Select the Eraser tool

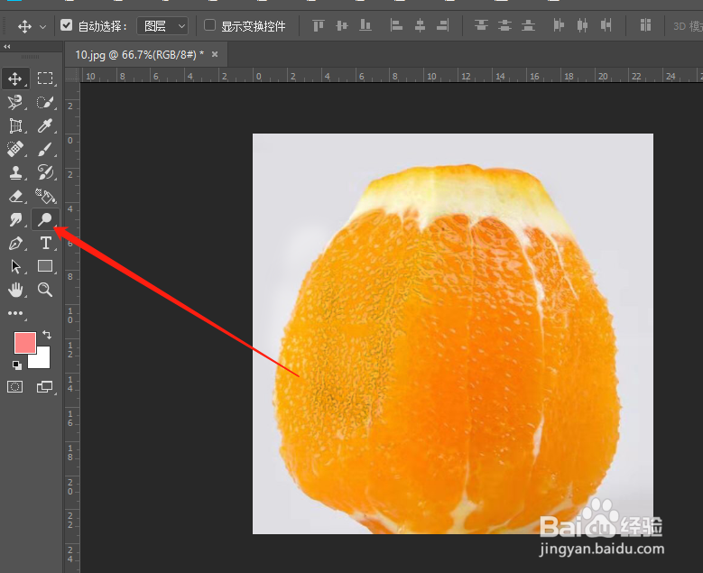click(15, 196)
